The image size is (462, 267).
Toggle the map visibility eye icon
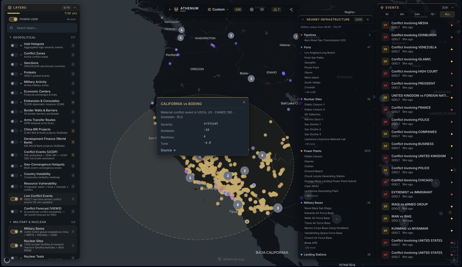(x=262, y=9)
